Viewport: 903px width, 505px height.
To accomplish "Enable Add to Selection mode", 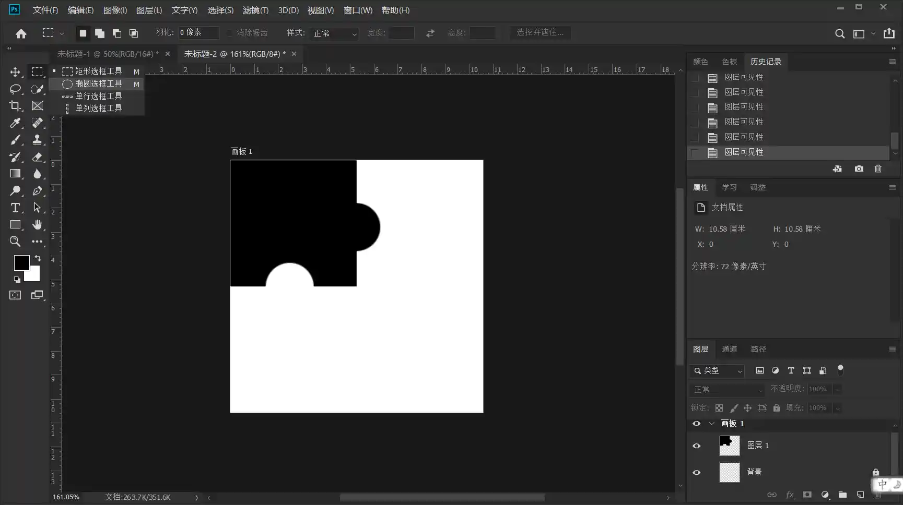I will pyautogui.click(x=99, y=33).
